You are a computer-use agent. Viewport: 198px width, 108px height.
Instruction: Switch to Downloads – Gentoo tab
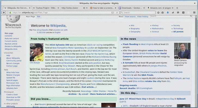[132, 8]
